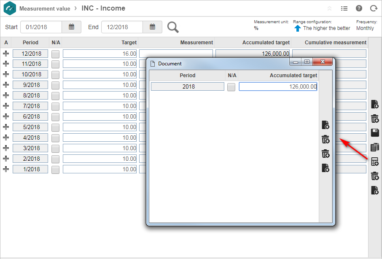Toggle N/A checkbox for 12/2018

pos(55,54)
